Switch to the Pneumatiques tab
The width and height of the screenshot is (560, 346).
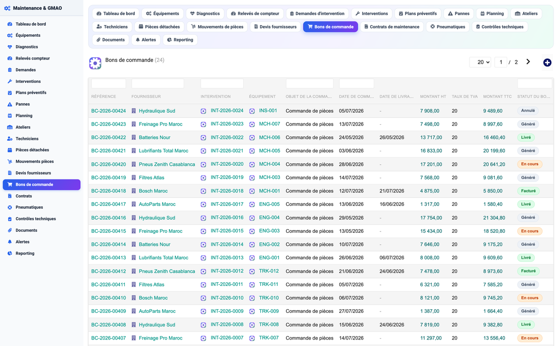[x=448, y=27]
